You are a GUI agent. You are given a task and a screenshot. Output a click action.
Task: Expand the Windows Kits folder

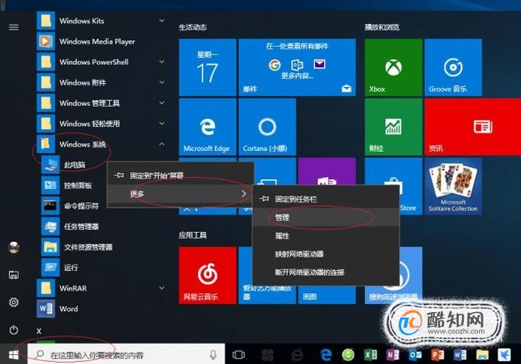click(102, 21)
